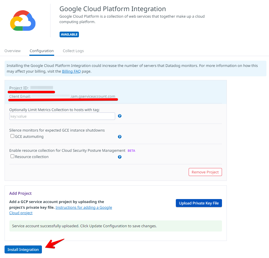Viewport: 269px width, 258px height.
Task: Open the Collect Logs tab
Action: [x=73, y=51]
